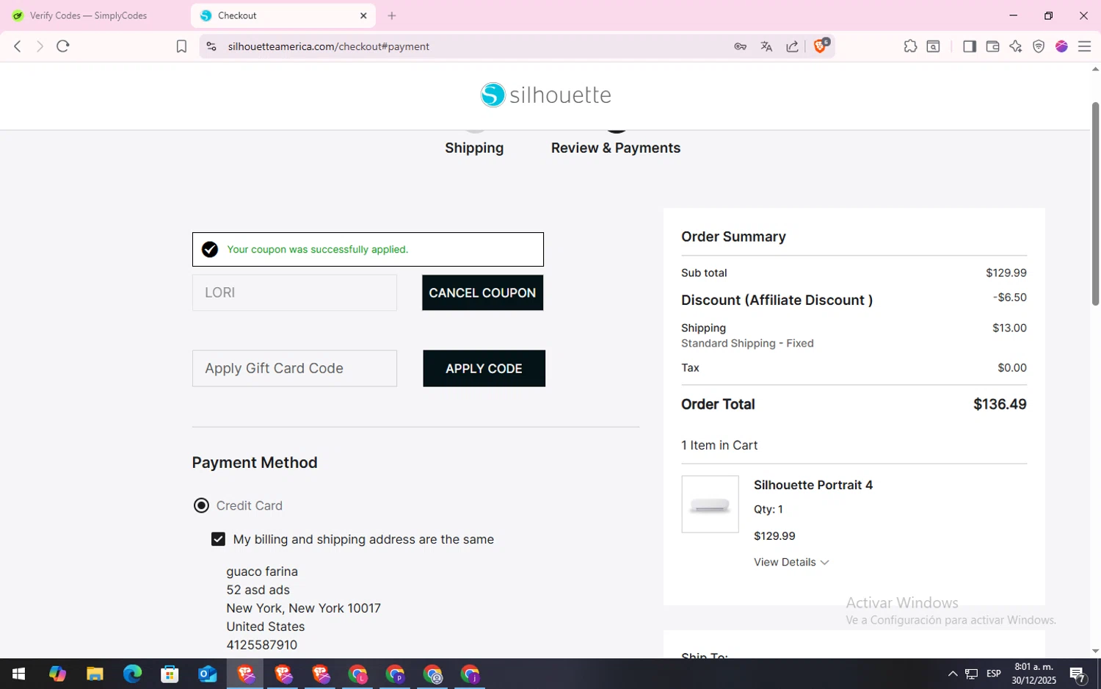Launch Copilot from the taskbar

tap(57, 674)
